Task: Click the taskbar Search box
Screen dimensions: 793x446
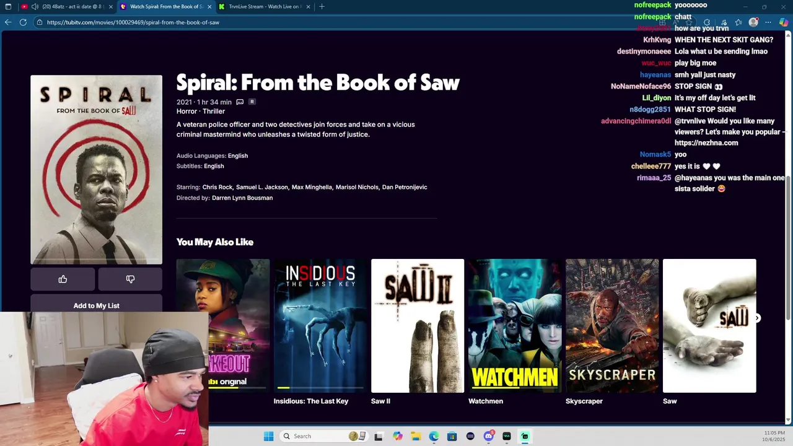Action: [x=323, y=436]
